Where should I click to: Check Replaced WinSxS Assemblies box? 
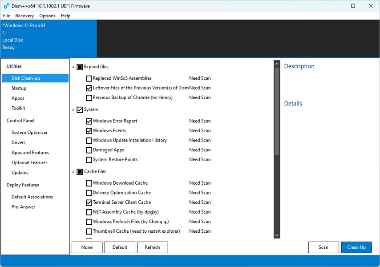coord(89,78)
